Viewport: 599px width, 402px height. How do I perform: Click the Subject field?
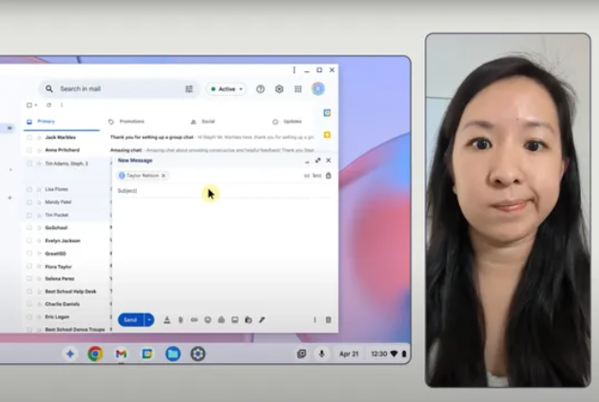(223, 190)
